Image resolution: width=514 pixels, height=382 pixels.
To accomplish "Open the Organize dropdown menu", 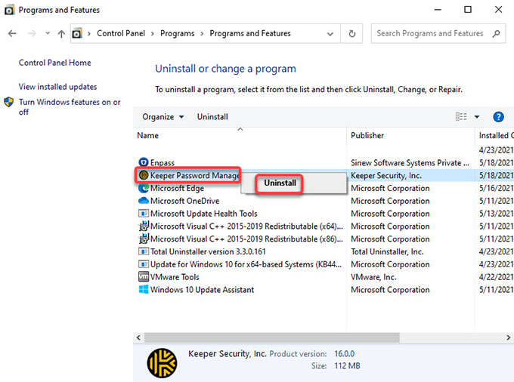I will point(163,117).
